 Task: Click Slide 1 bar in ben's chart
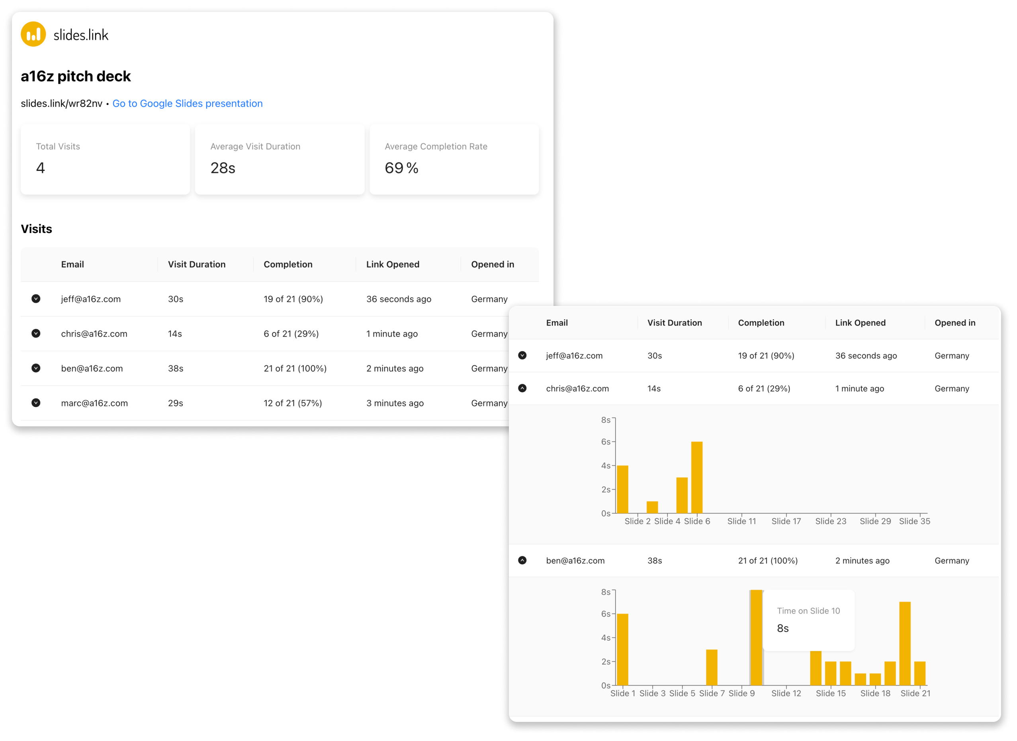tap(622, 649)
